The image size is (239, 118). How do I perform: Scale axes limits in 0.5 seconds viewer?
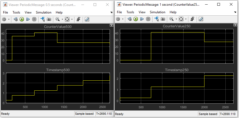pos(67,19)
